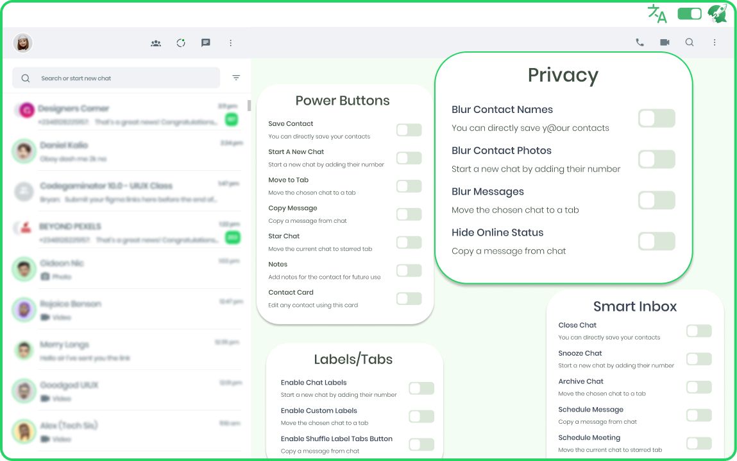Viewport: 737px width, 461px height.
Task: Click the unread badge on BEYOND PEXELS
Action: pos(233,238)
